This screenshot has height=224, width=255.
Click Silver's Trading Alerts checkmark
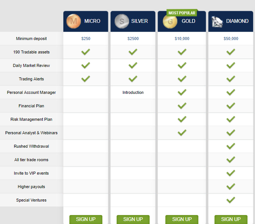point(133,79)
